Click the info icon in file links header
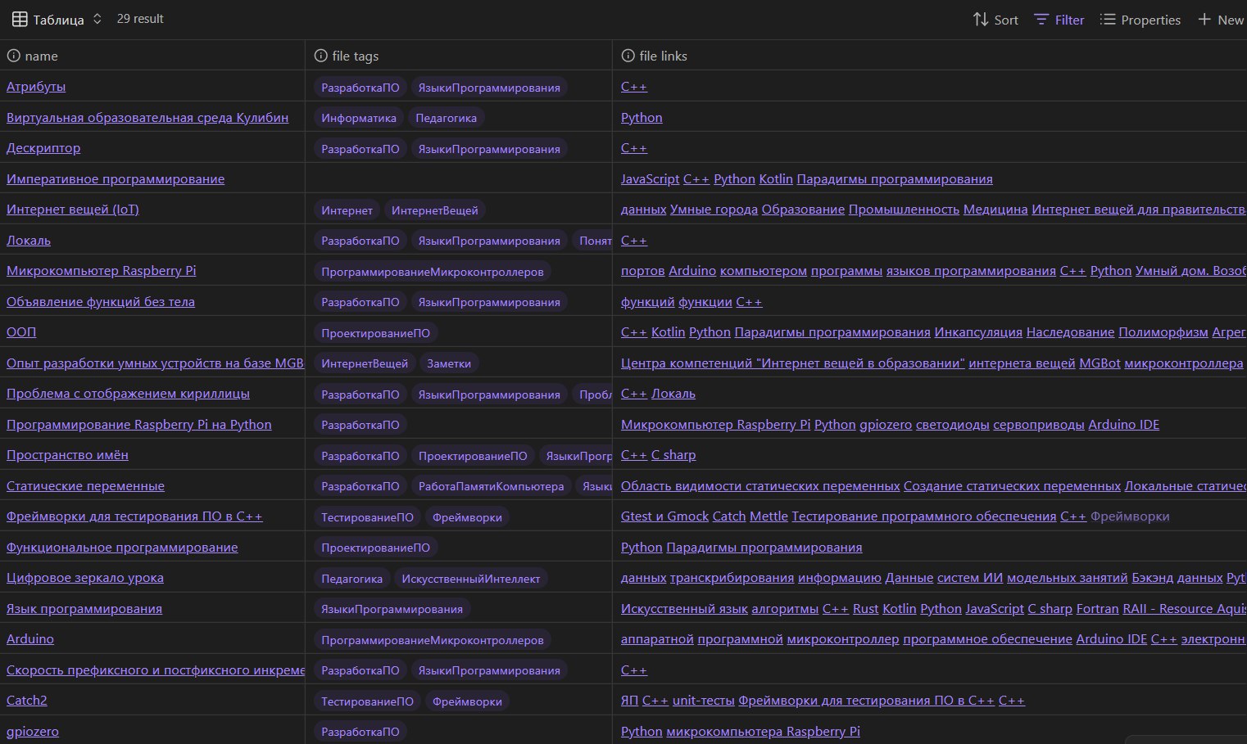The height and width of the screenshot is (744, 1247). tap(628, 56)
